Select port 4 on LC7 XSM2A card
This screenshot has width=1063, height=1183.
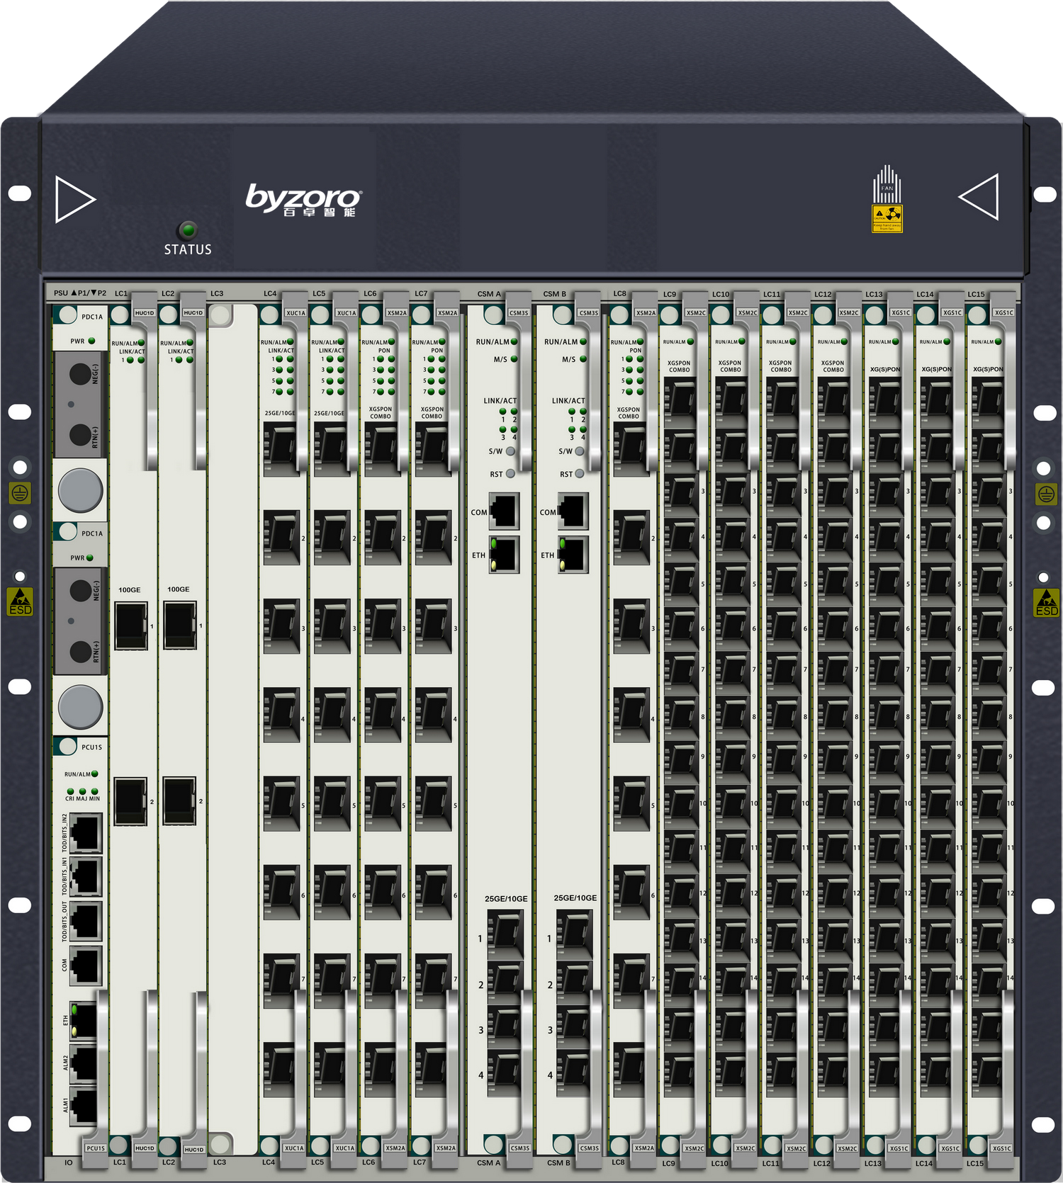(434, 715)
